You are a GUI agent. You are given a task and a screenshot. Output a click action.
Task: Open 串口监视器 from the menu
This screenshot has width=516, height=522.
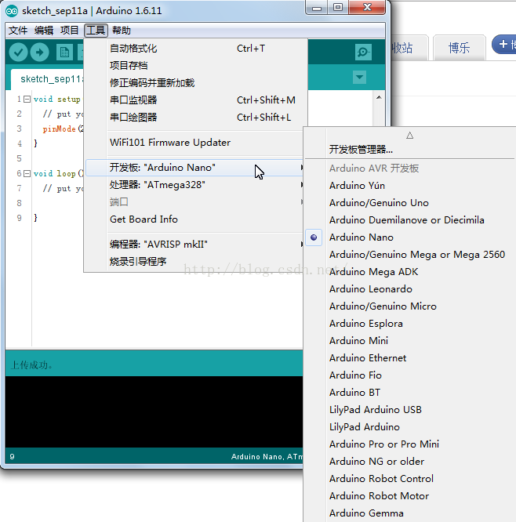pyautogui.click(x=197, y=100)
